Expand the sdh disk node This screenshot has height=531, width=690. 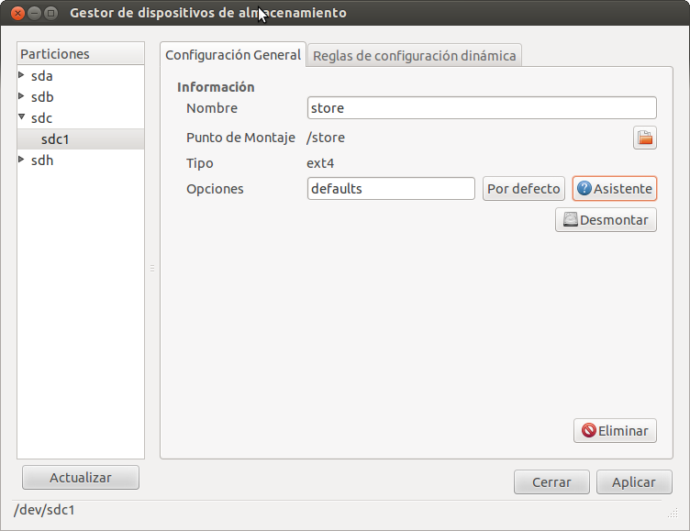click(x=21, y=160)
